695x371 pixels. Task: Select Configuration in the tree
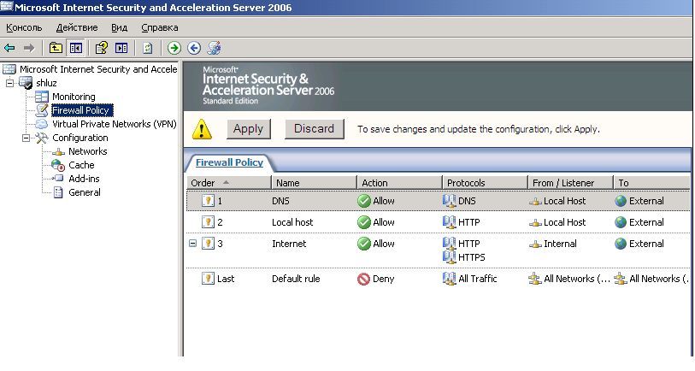click(80, 138)
